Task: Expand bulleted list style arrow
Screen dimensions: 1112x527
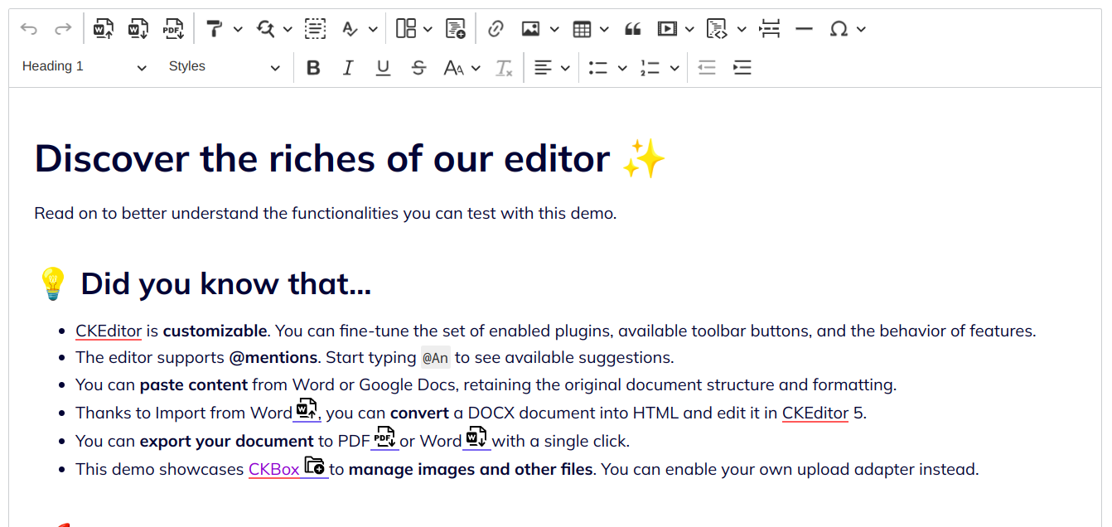Action: 622,68
